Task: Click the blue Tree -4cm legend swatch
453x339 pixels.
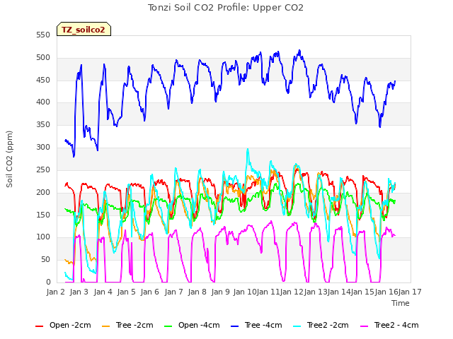Action: [234, 326]
